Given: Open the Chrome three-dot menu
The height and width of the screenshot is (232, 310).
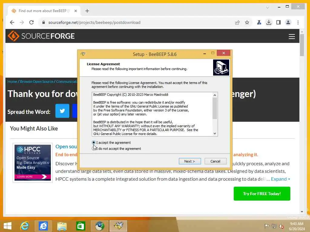Looking at the screenshot, I should 298,22.
